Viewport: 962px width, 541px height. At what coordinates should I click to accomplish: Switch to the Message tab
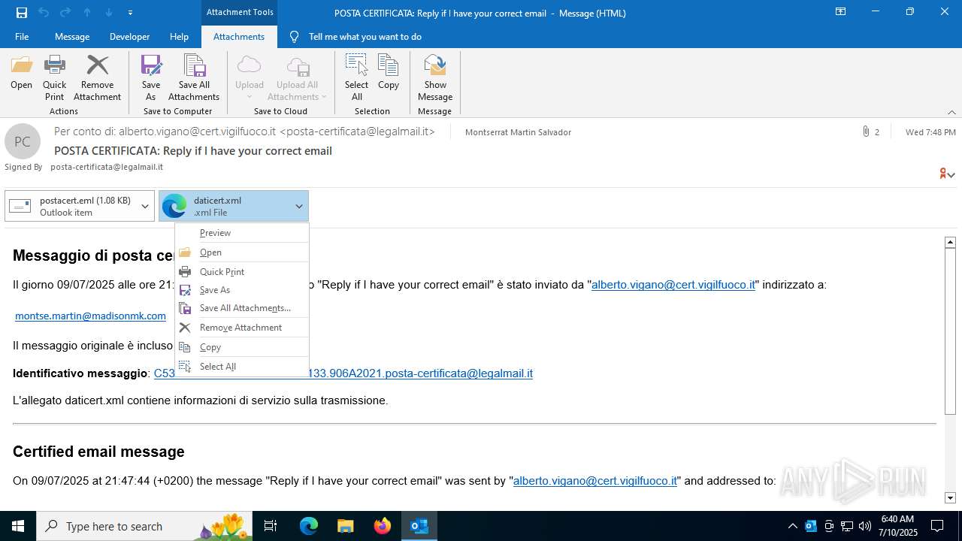(72, 37)
